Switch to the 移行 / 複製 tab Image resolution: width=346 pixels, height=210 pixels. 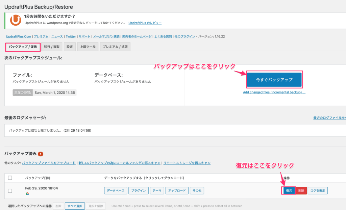point(52,47)
